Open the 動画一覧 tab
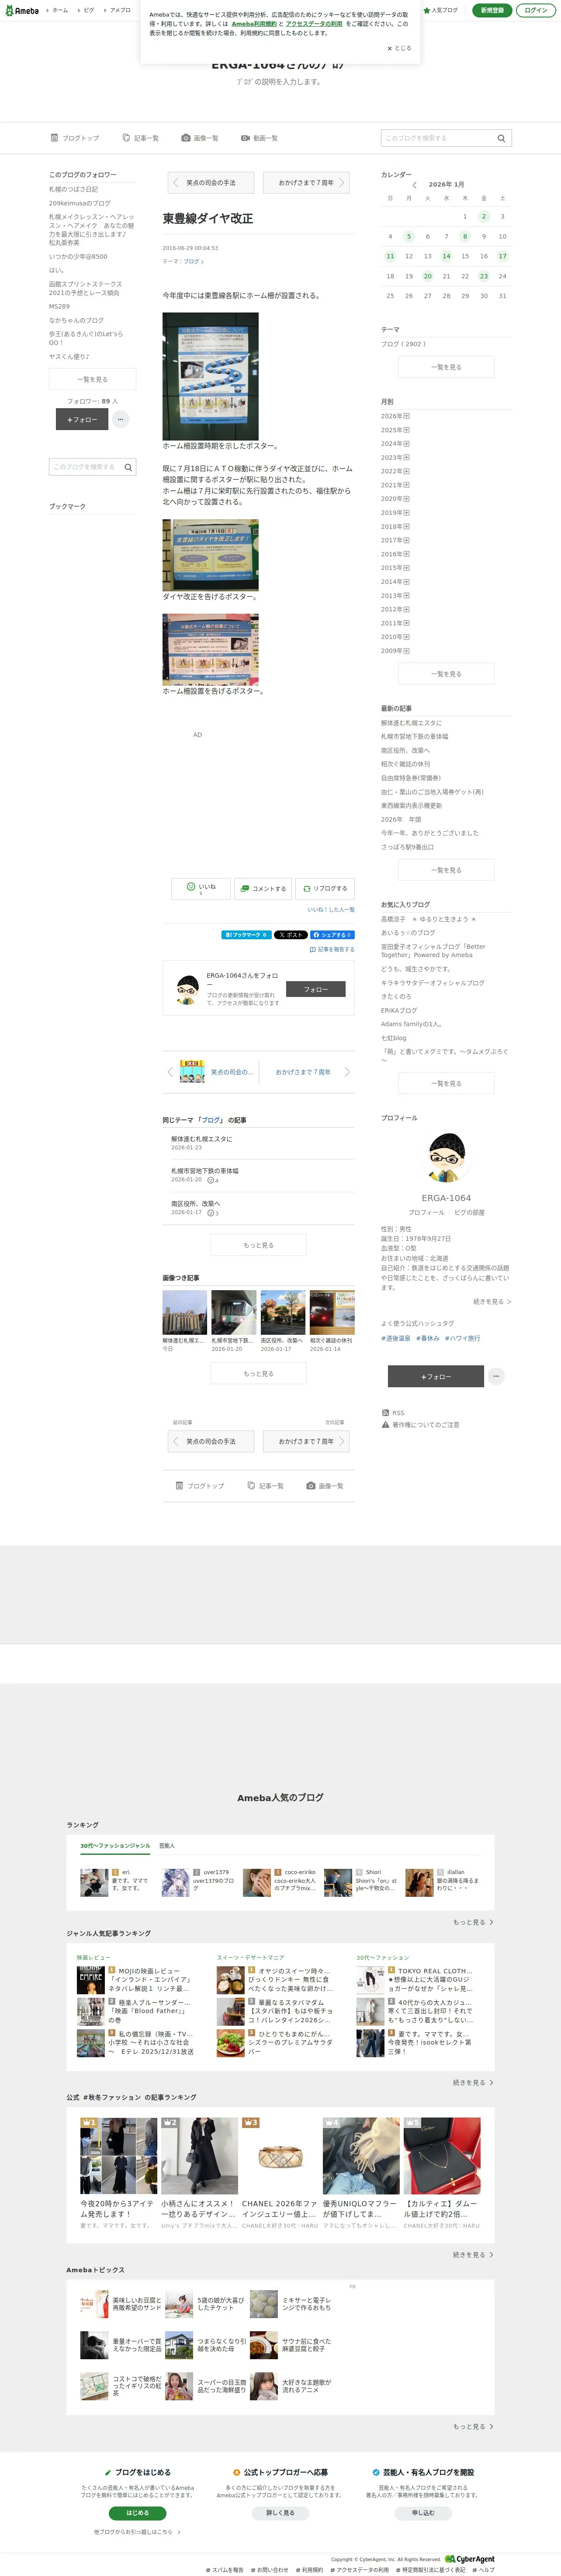561x2576 pixels. point(259,138)
